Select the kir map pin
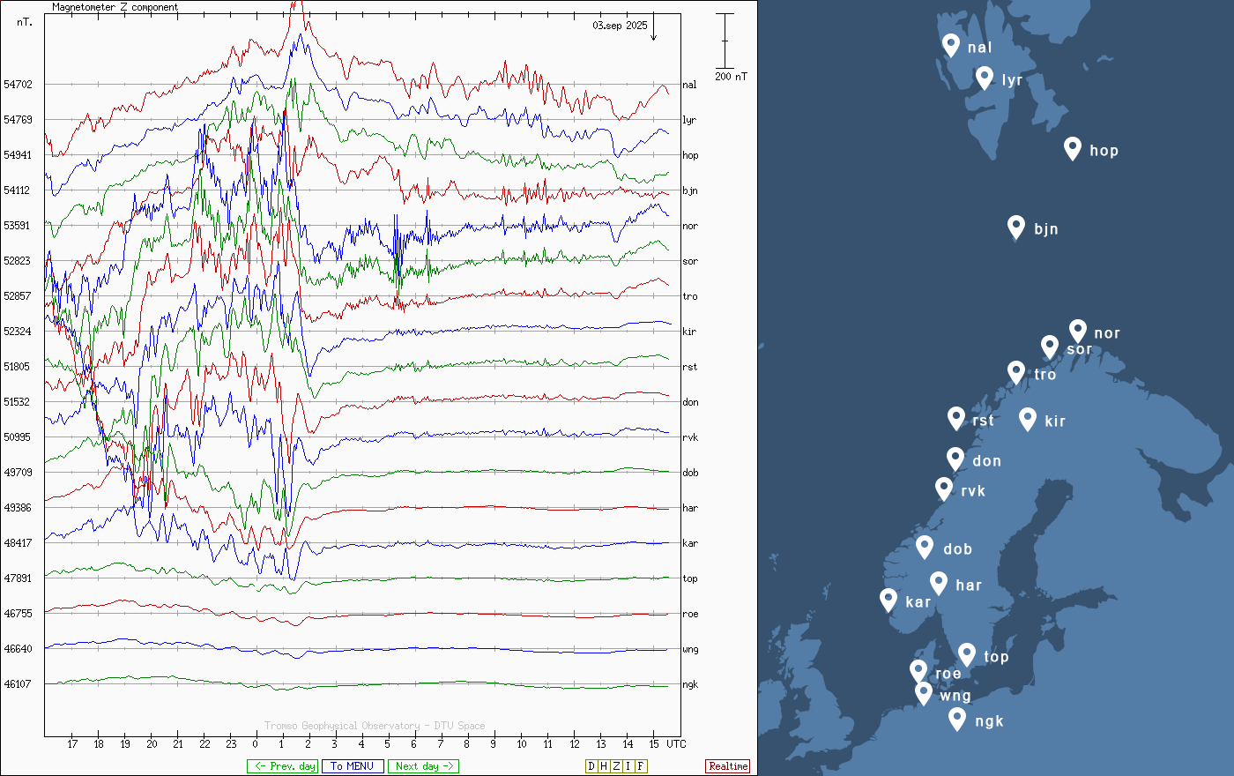Viewport: 1234px width, 776px height. point(1027,418)
